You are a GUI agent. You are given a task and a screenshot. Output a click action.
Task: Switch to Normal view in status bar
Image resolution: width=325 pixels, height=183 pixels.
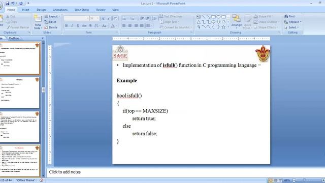point(271,180)
